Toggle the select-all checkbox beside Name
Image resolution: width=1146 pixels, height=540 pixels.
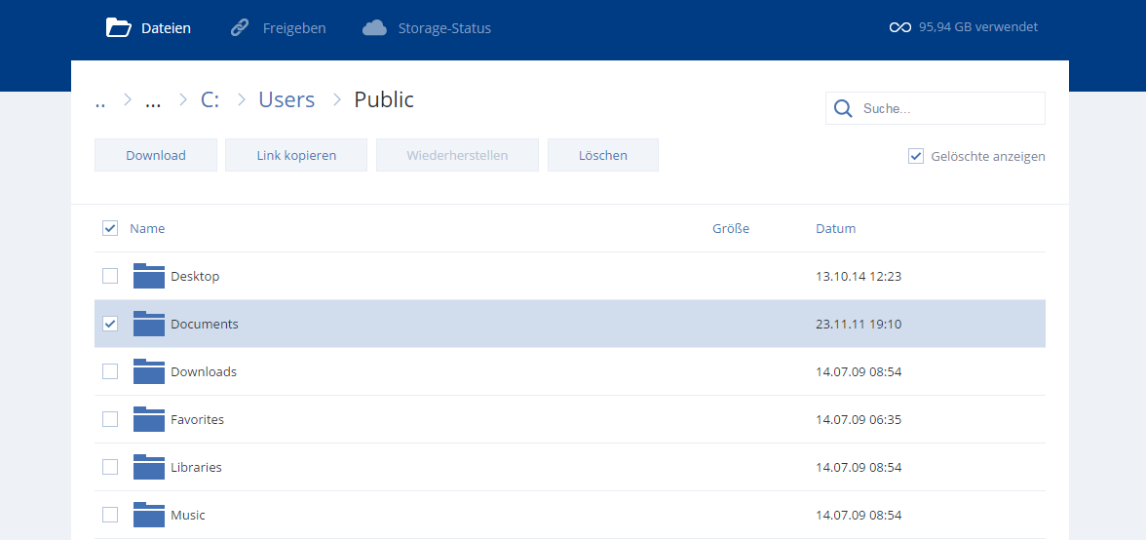point(110,228)
